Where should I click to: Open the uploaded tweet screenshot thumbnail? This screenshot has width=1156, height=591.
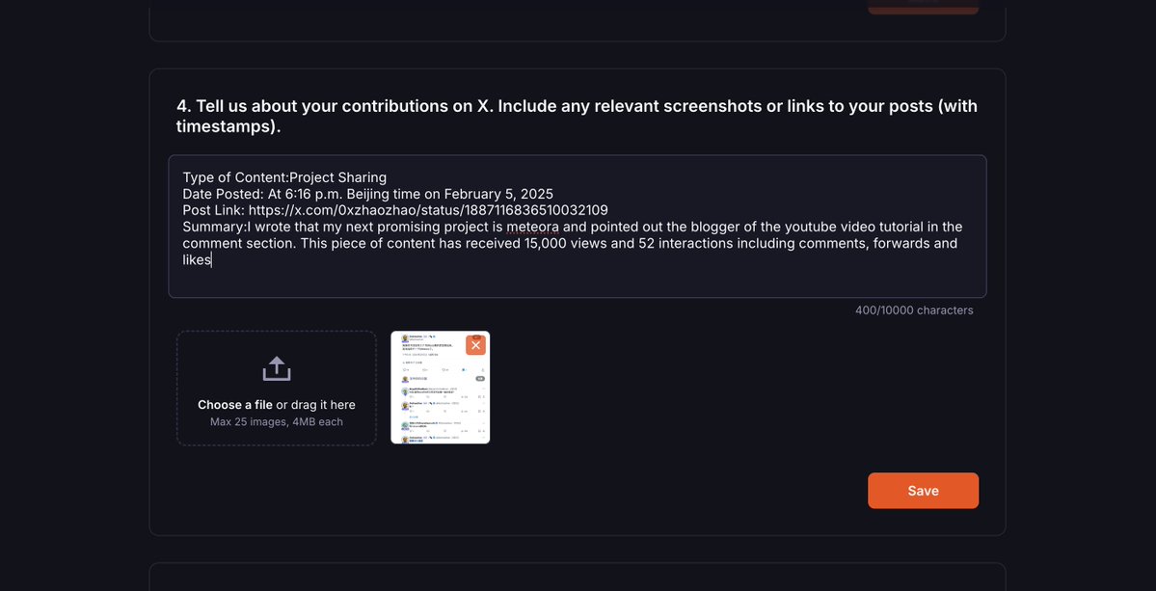[441, 388]
